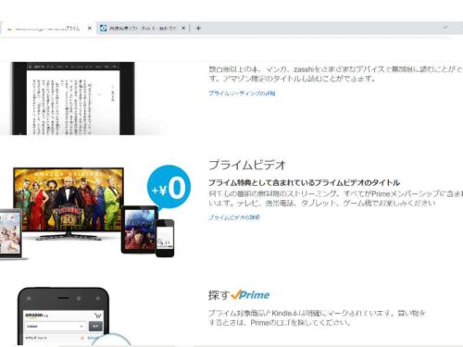This screenshot has height=347, width=463.
Task: Click the amazon logo in phone mockup
Action: [36, 316]
